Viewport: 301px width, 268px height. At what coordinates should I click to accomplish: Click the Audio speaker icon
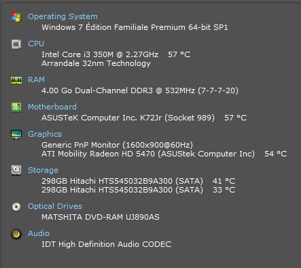pos(16,234)
